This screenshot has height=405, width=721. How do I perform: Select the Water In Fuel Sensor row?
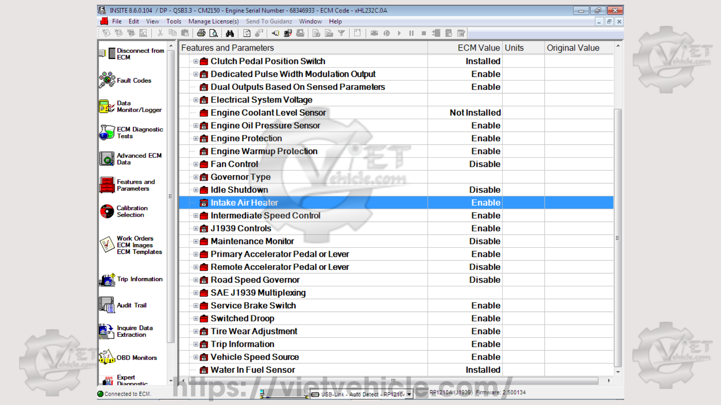(253, 370)
